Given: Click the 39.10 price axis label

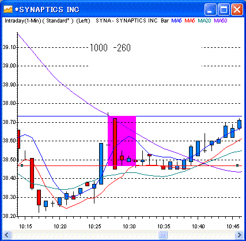Looking at the screenshot, I should 9,47.
